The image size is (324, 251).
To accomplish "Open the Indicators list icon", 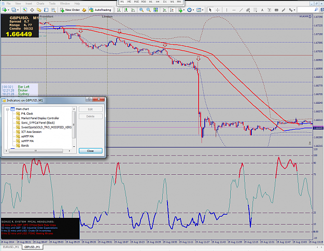I will 180,10.
